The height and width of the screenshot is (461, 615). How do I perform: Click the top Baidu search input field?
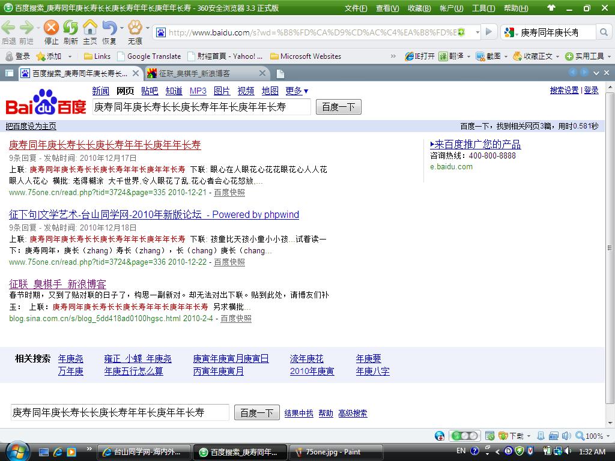[202, 107]
